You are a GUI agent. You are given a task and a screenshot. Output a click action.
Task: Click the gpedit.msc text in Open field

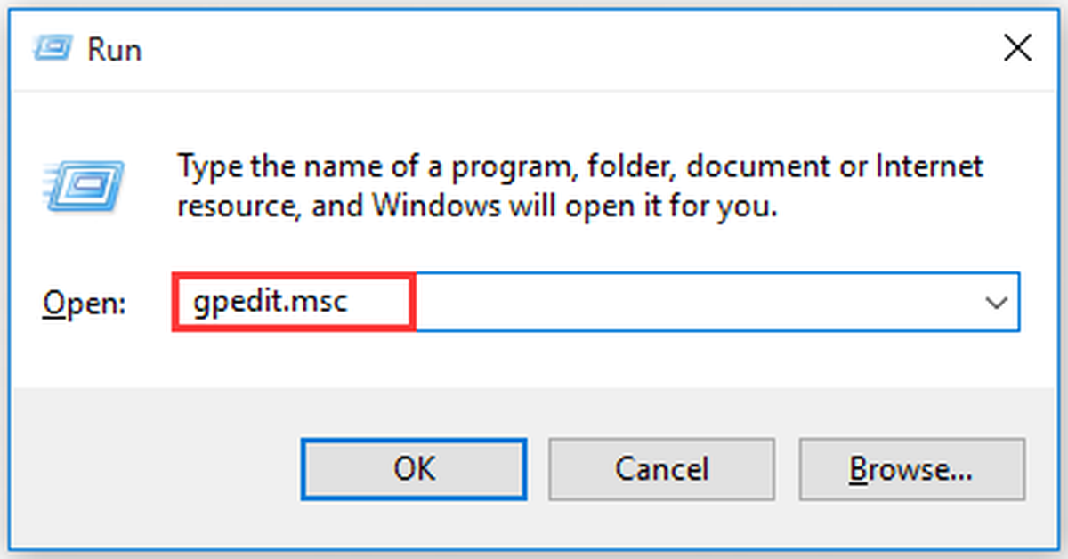[271, 303]
